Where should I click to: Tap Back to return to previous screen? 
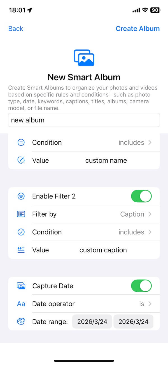pyautogui.click(x=15, y=28)
